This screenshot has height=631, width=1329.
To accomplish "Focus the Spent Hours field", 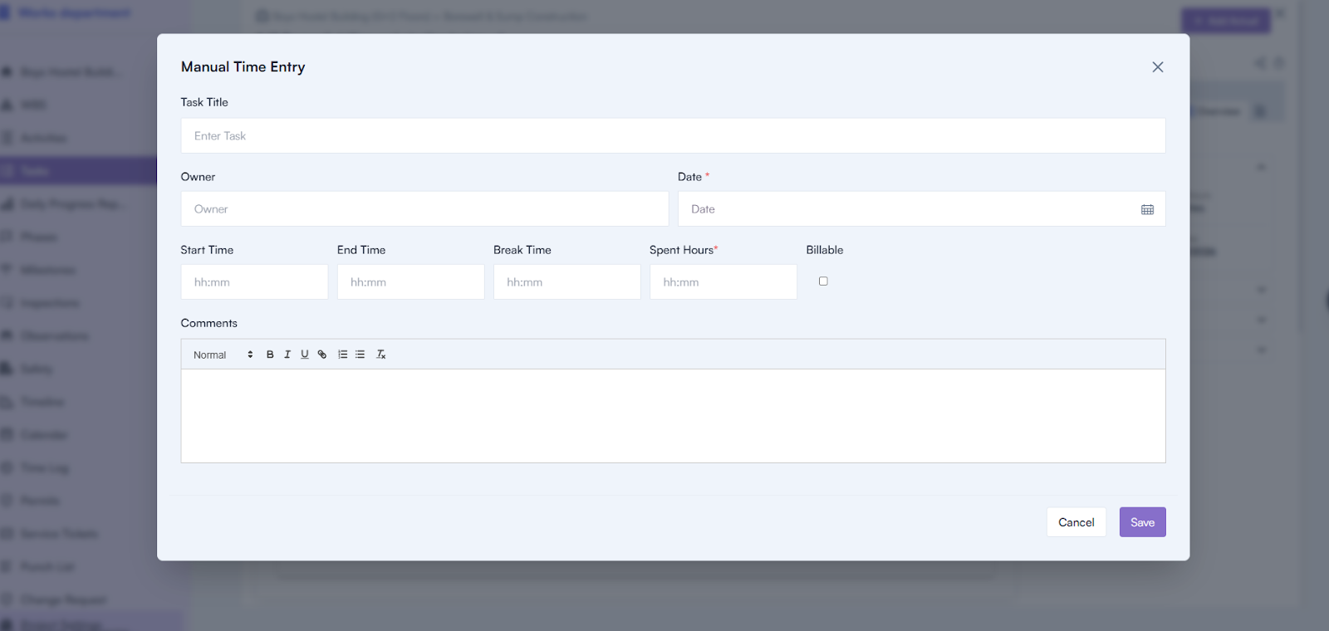I will click(x=723, y=282).
